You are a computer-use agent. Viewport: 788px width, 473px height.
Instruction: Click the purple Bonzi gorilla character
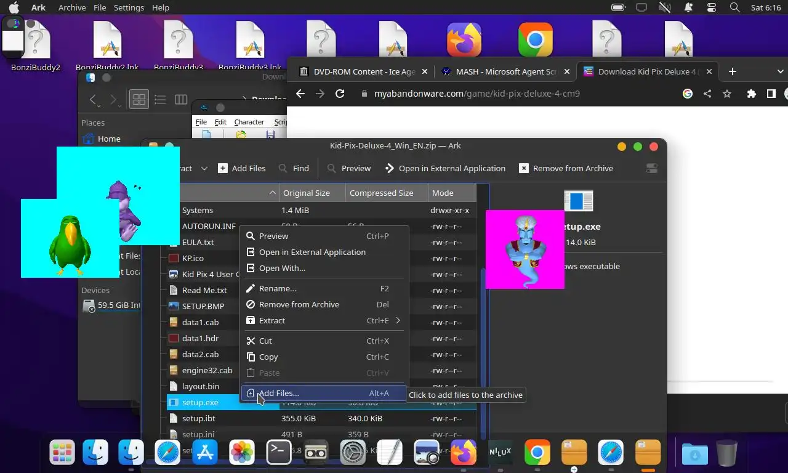point(126,211)
